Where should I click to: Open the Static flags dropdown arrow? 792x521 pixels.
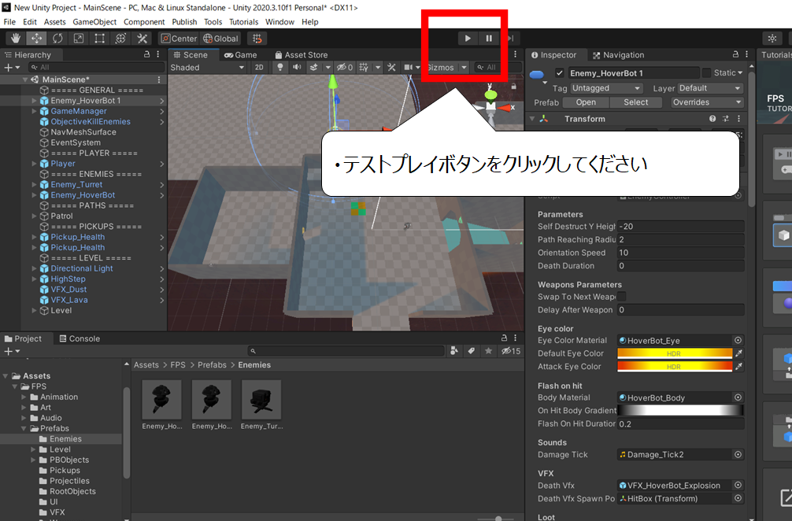point(741,72)
